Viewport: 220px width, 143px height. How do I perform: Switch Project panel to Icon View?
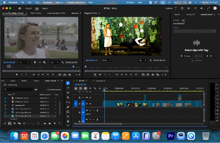[x=14, y=123]
